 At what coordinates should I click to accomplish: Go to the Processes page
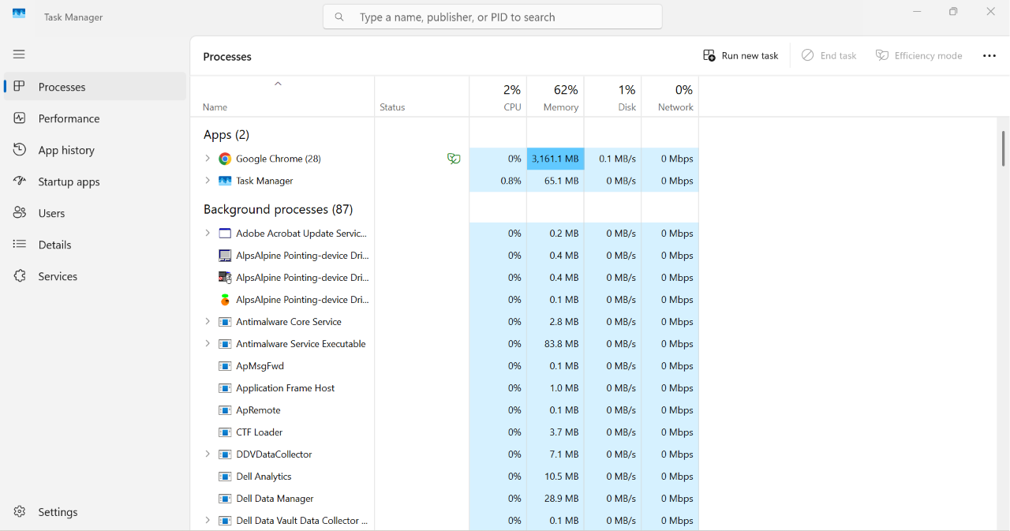95,87
